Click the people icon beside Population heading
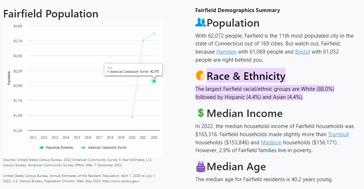The image size is (364, 189). [x=201, y=23]
